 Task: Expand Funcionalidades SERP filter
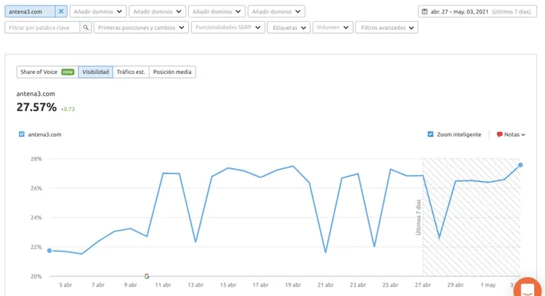click(228, 28)
